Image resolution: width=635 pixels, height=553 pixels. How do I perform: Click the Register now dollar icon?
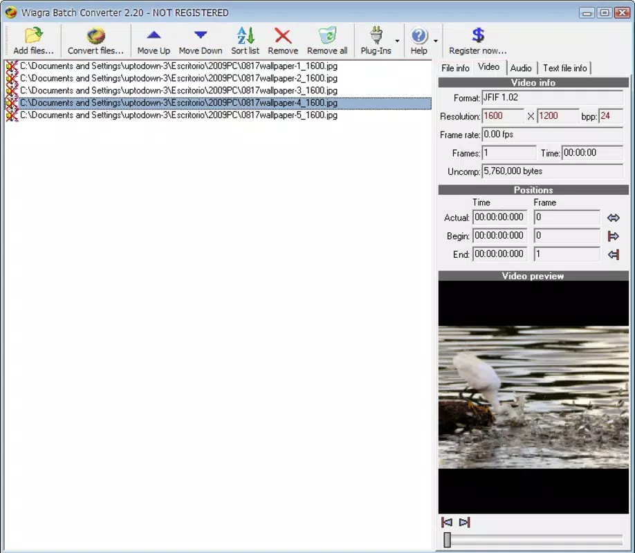point(478,35)
